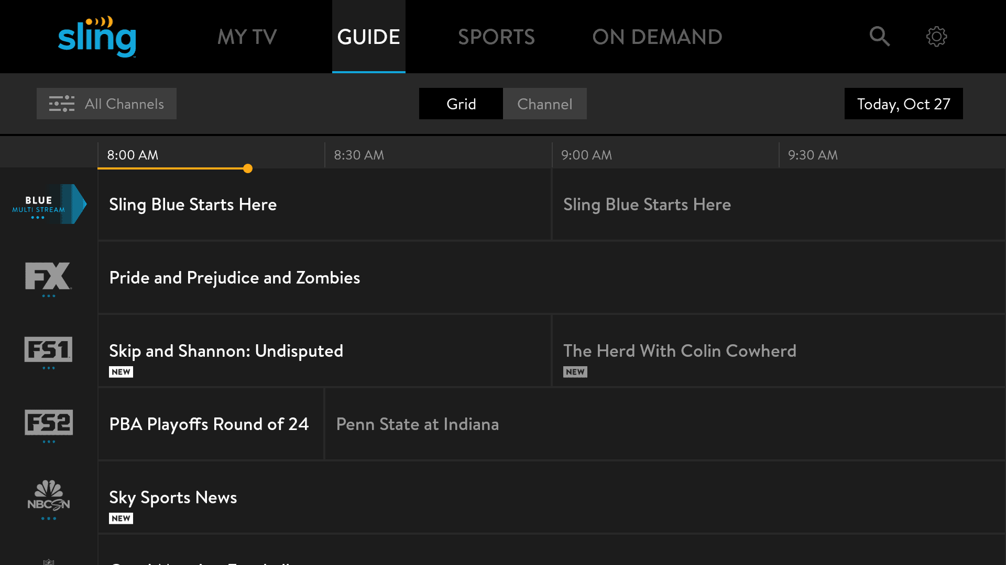Open Pride and Prejudice and Zombies
Viewport: 1006px width, 565px height.
pos(552,277)
